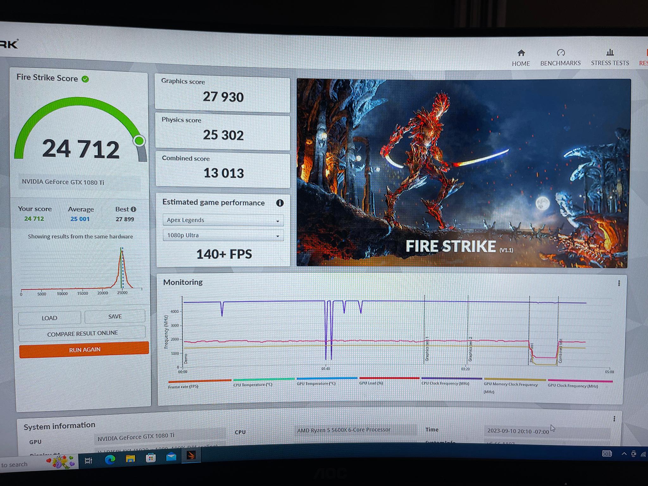
Task: Click the Combined test marker line
Action: (x=558, y=331)
